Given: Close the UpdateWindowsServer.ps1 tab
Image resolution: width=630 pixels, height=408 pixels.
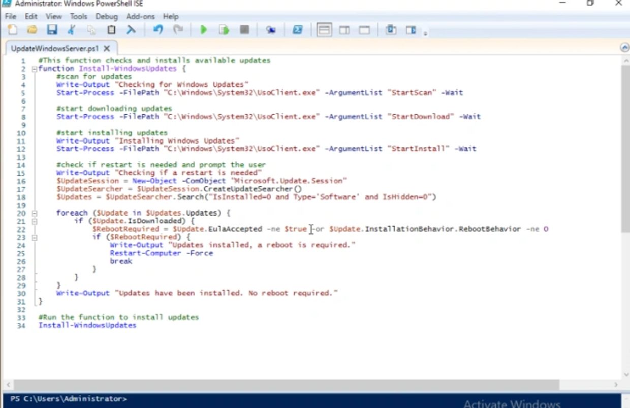Looking at the screenshot, I should [107, 49].
